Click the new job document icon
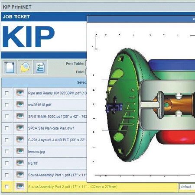 point(10,67)
